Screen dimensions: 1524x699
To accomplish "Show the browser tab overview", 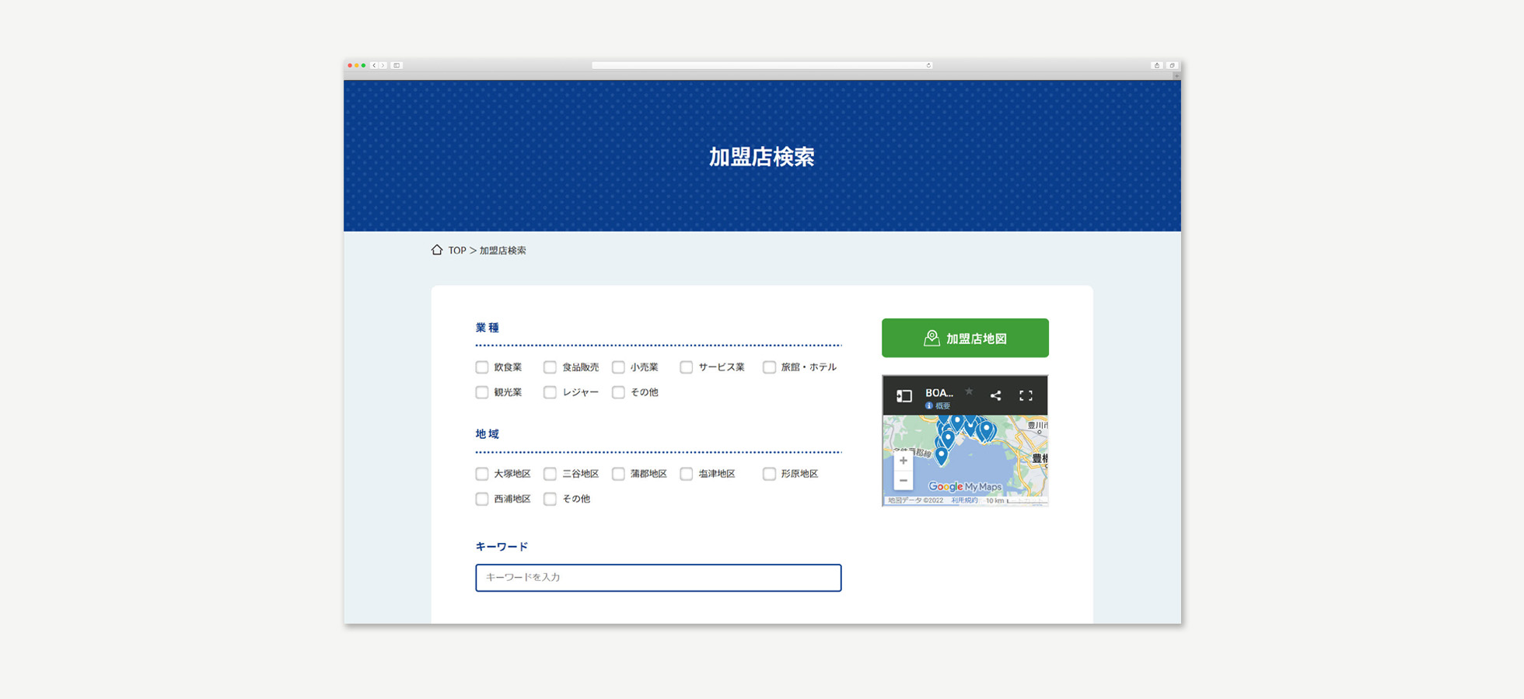I will click(x=1172, y=65).
